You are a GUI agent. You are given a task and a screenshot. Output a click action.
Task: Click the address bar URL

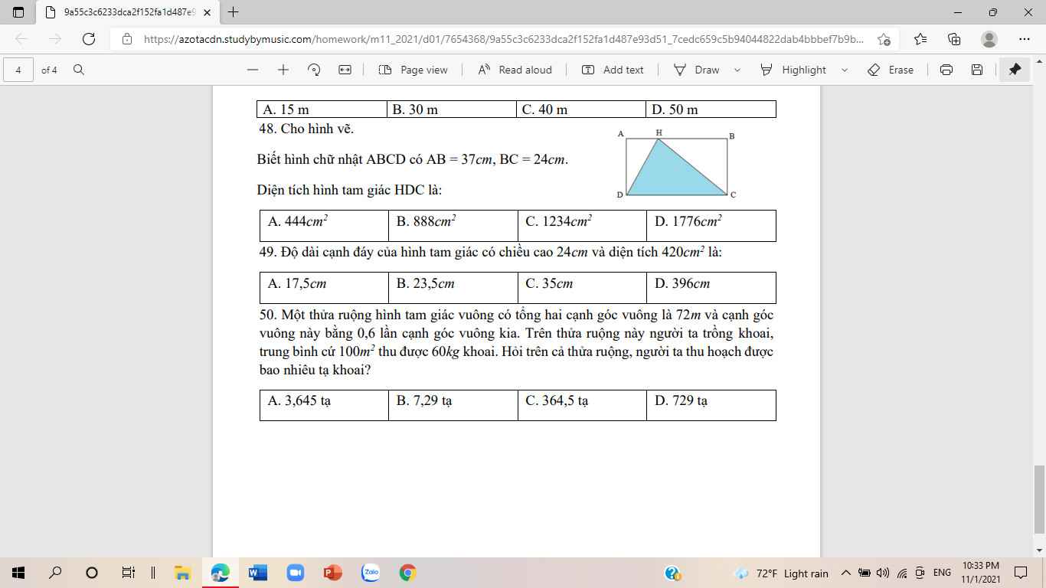[504, 39]
